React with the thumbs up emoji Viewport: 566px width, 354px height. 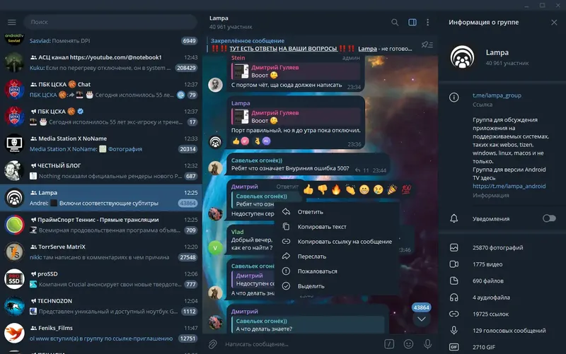pos(308,189)
